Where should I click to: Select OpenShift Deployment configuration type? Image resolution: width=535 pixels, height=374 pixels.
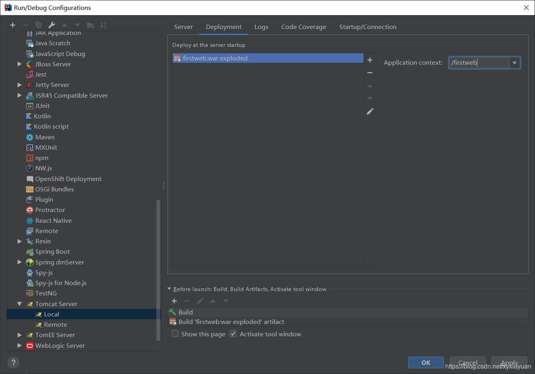tap(64, 179)
